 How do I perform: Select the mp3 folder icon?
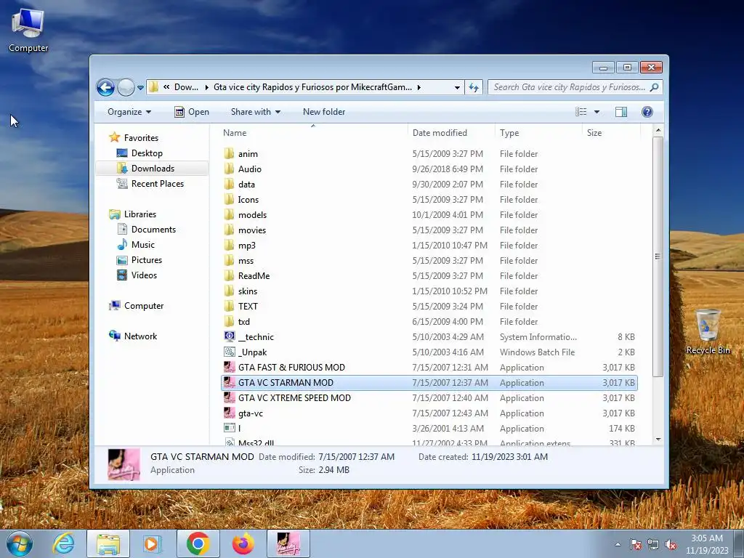point(229,245)
